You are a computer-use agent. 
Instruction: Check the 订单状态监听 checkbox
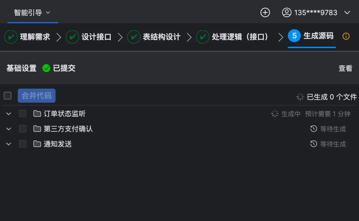click(x=23, y=113)
